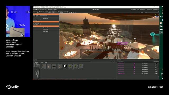Open the Collab dropdown in top toolbar

134,9
